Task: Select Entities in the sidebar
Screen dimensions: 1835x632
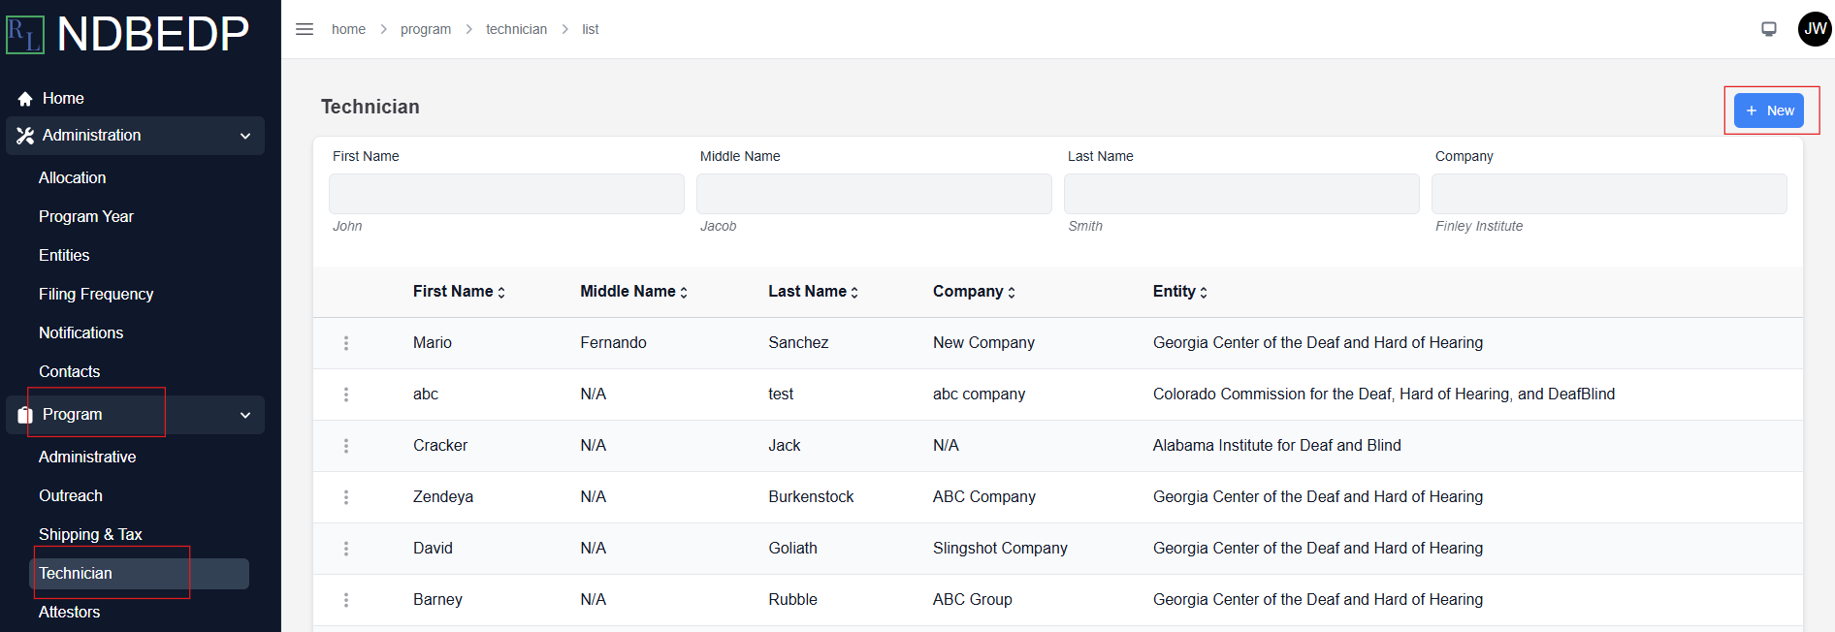Action: [64, 256]
